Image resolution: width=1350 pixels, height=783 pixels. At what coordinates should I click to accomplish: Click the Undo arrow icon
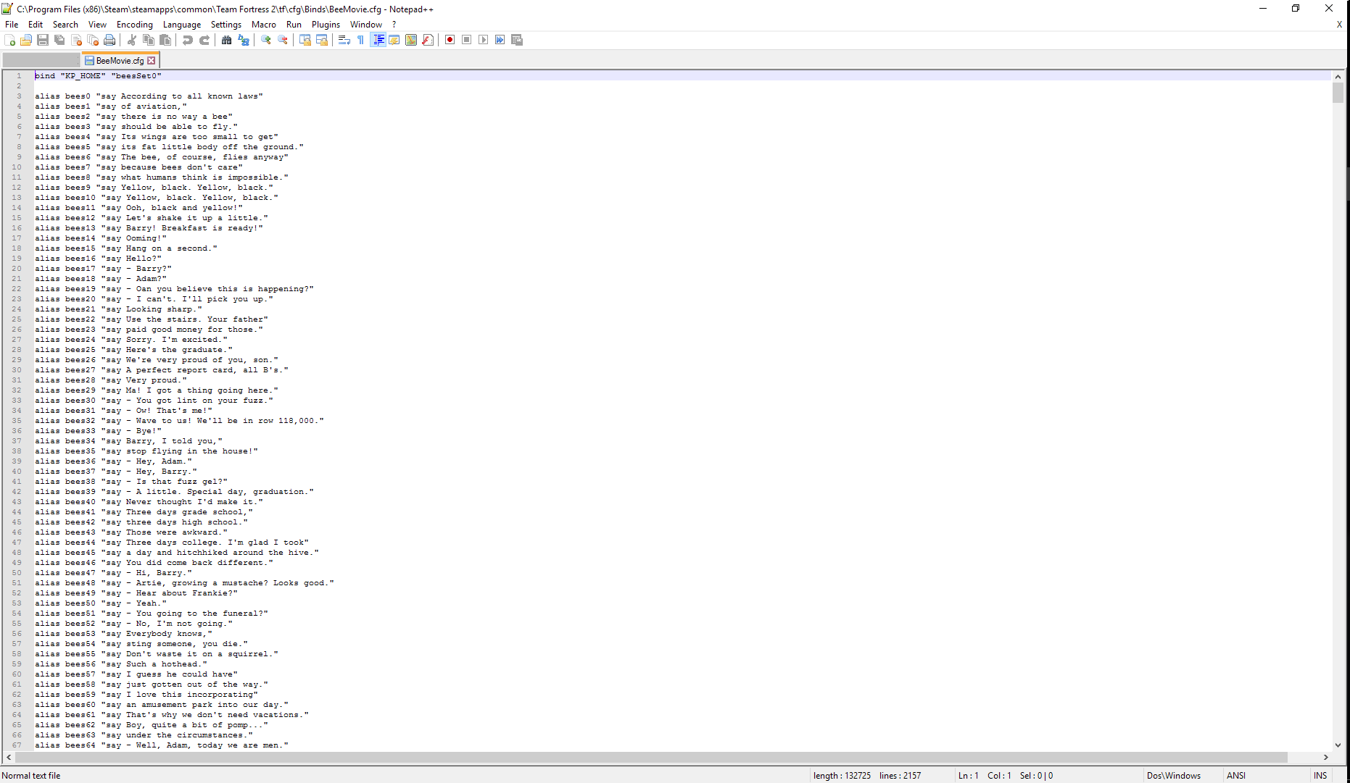click(x=188, y=40)
